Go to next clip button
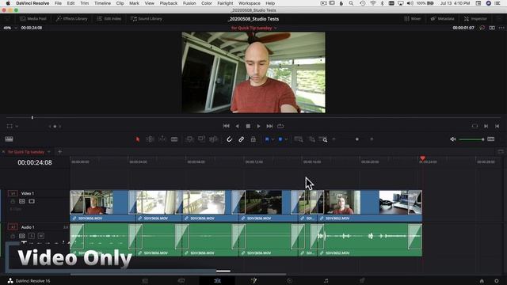Image resolution: width=507 pixels, height=285 pixels. click(x=486, y=126)
